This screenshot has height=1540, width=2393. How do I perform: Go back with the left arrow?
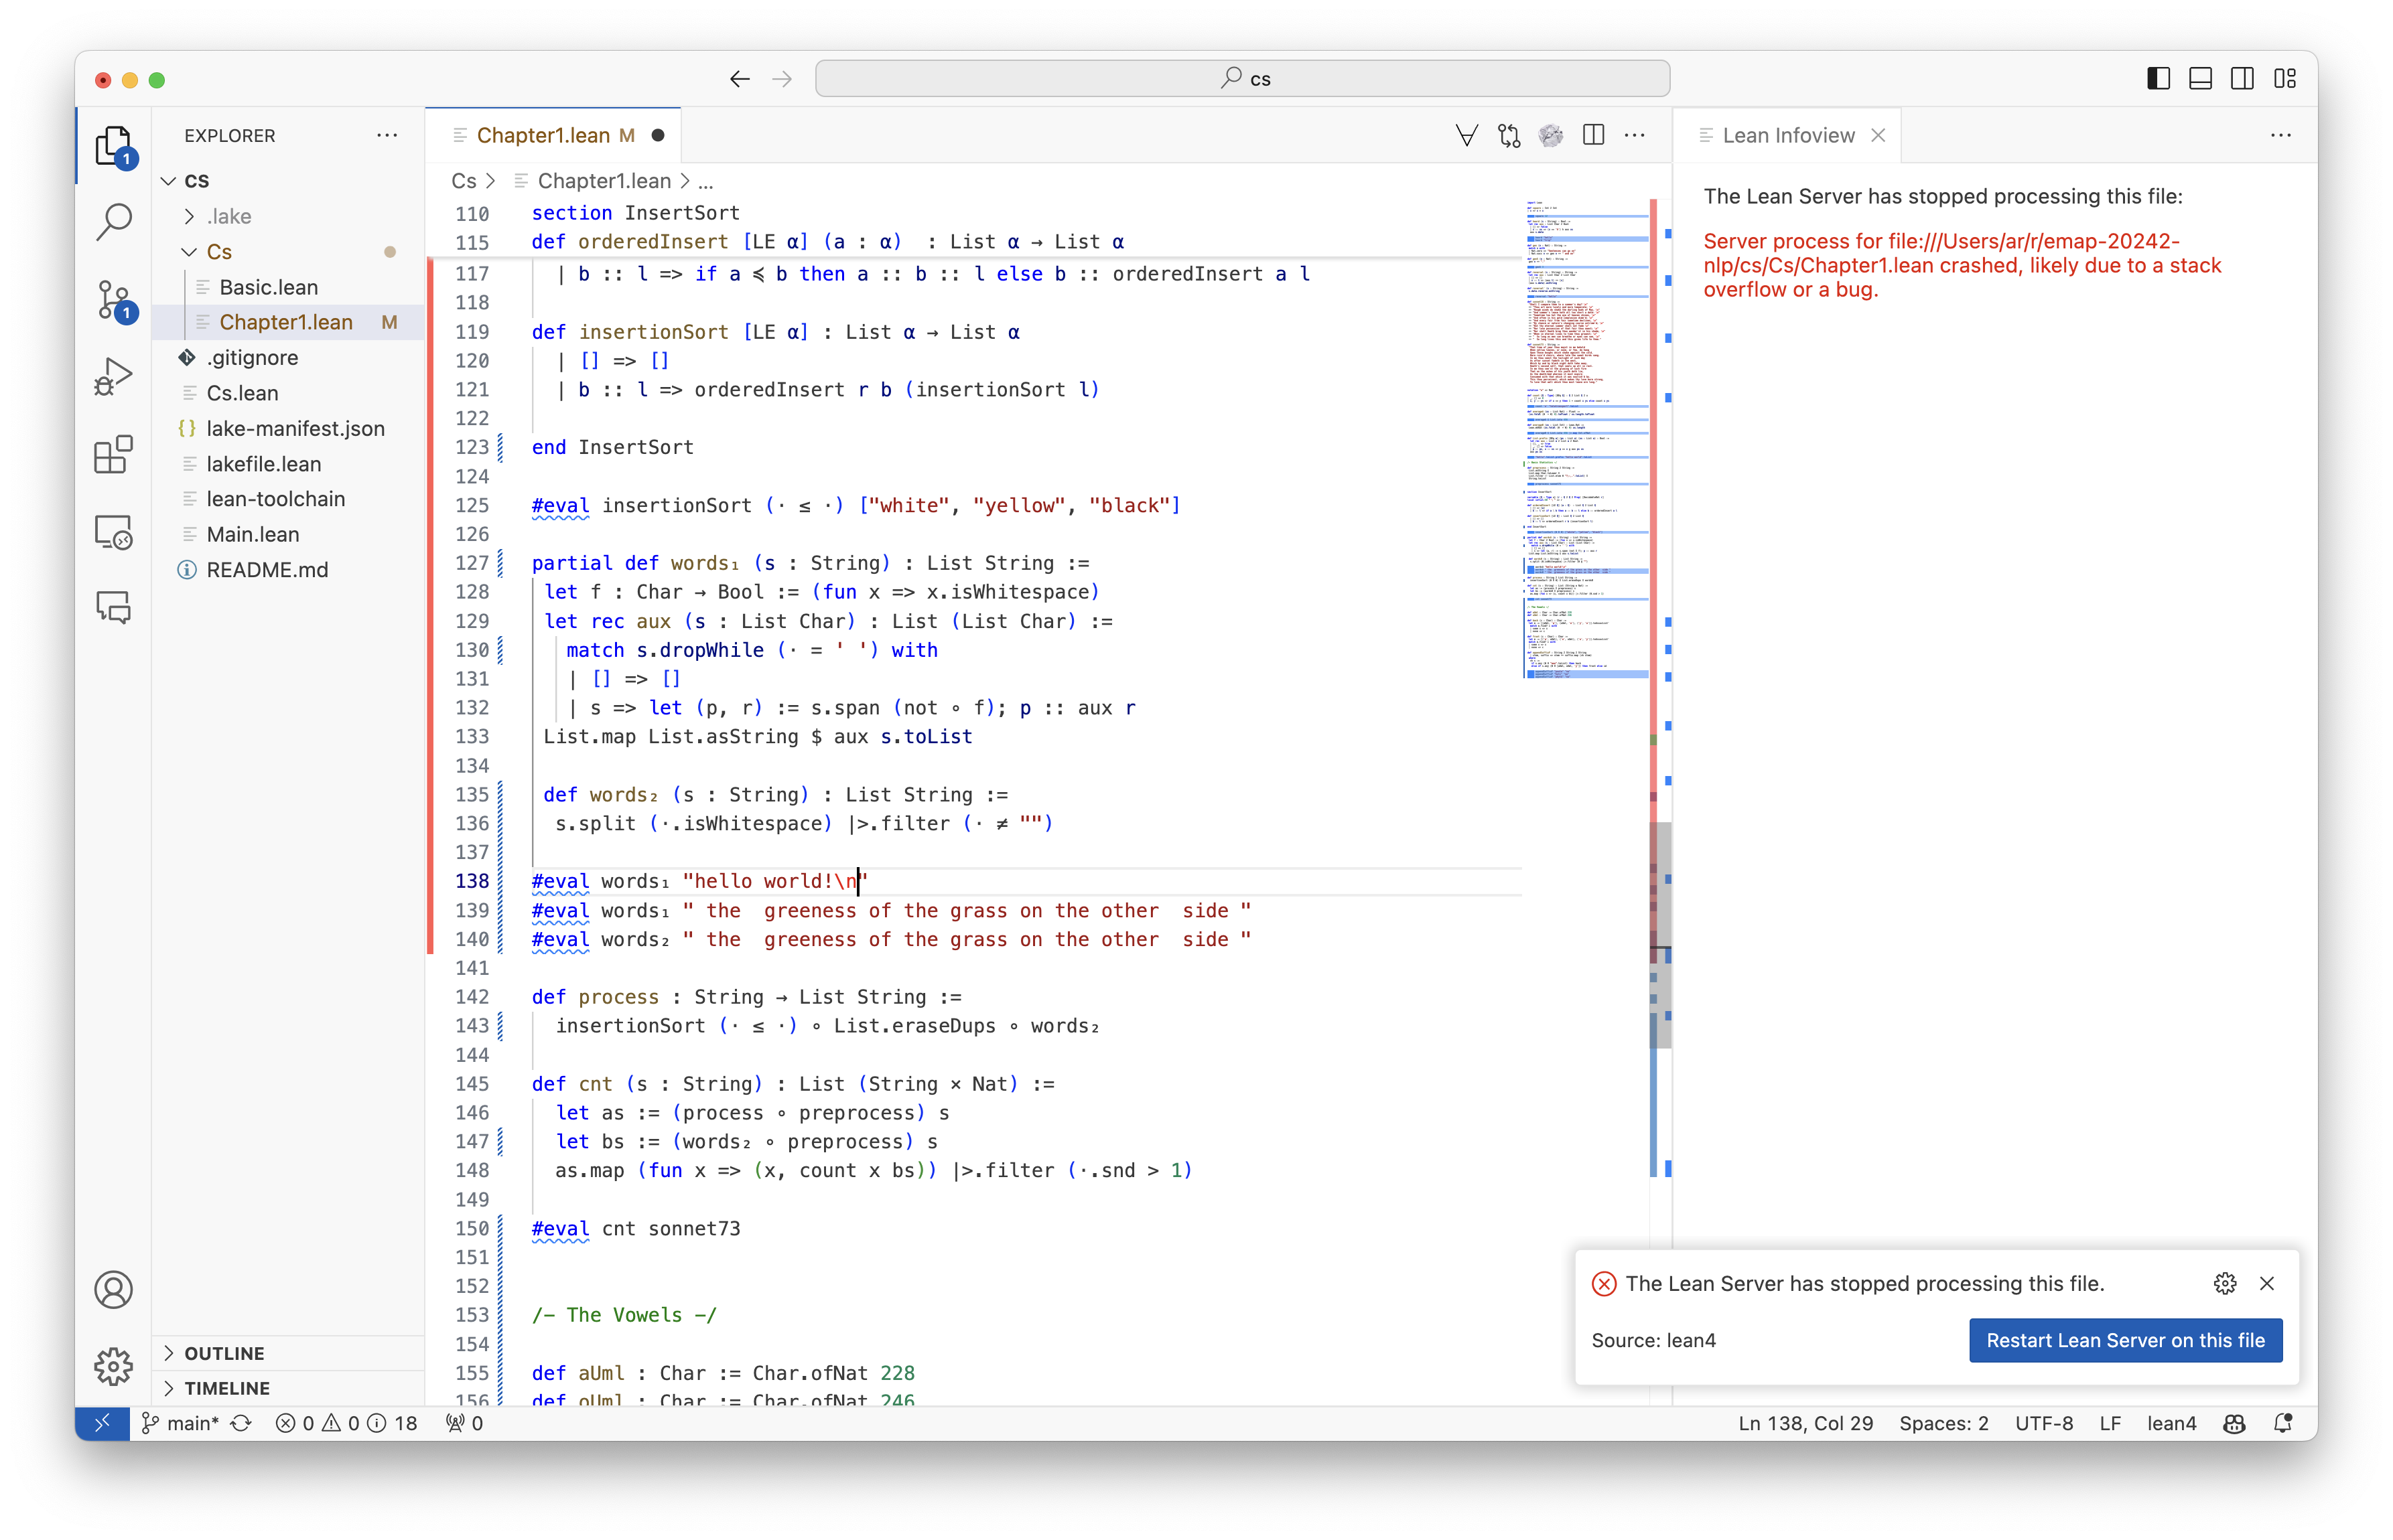[x=740, y=79]
